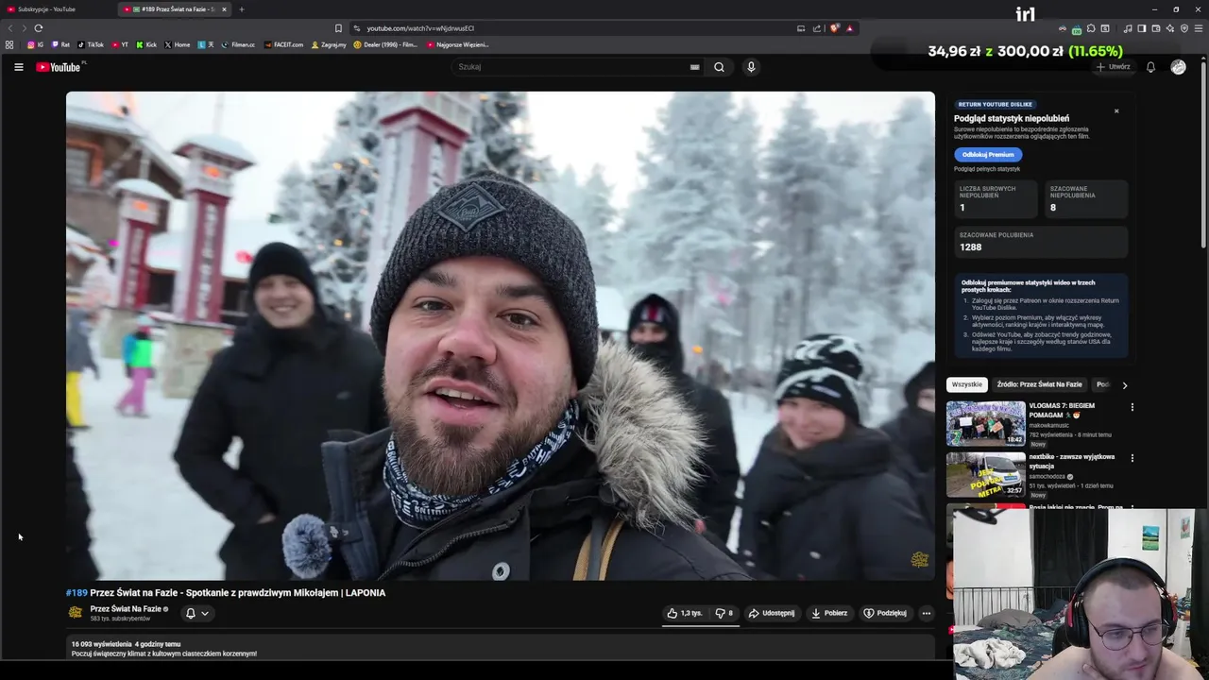Open Zagraj.my bookmark
The image size is (1209, 680).
(x=329, y=44)
